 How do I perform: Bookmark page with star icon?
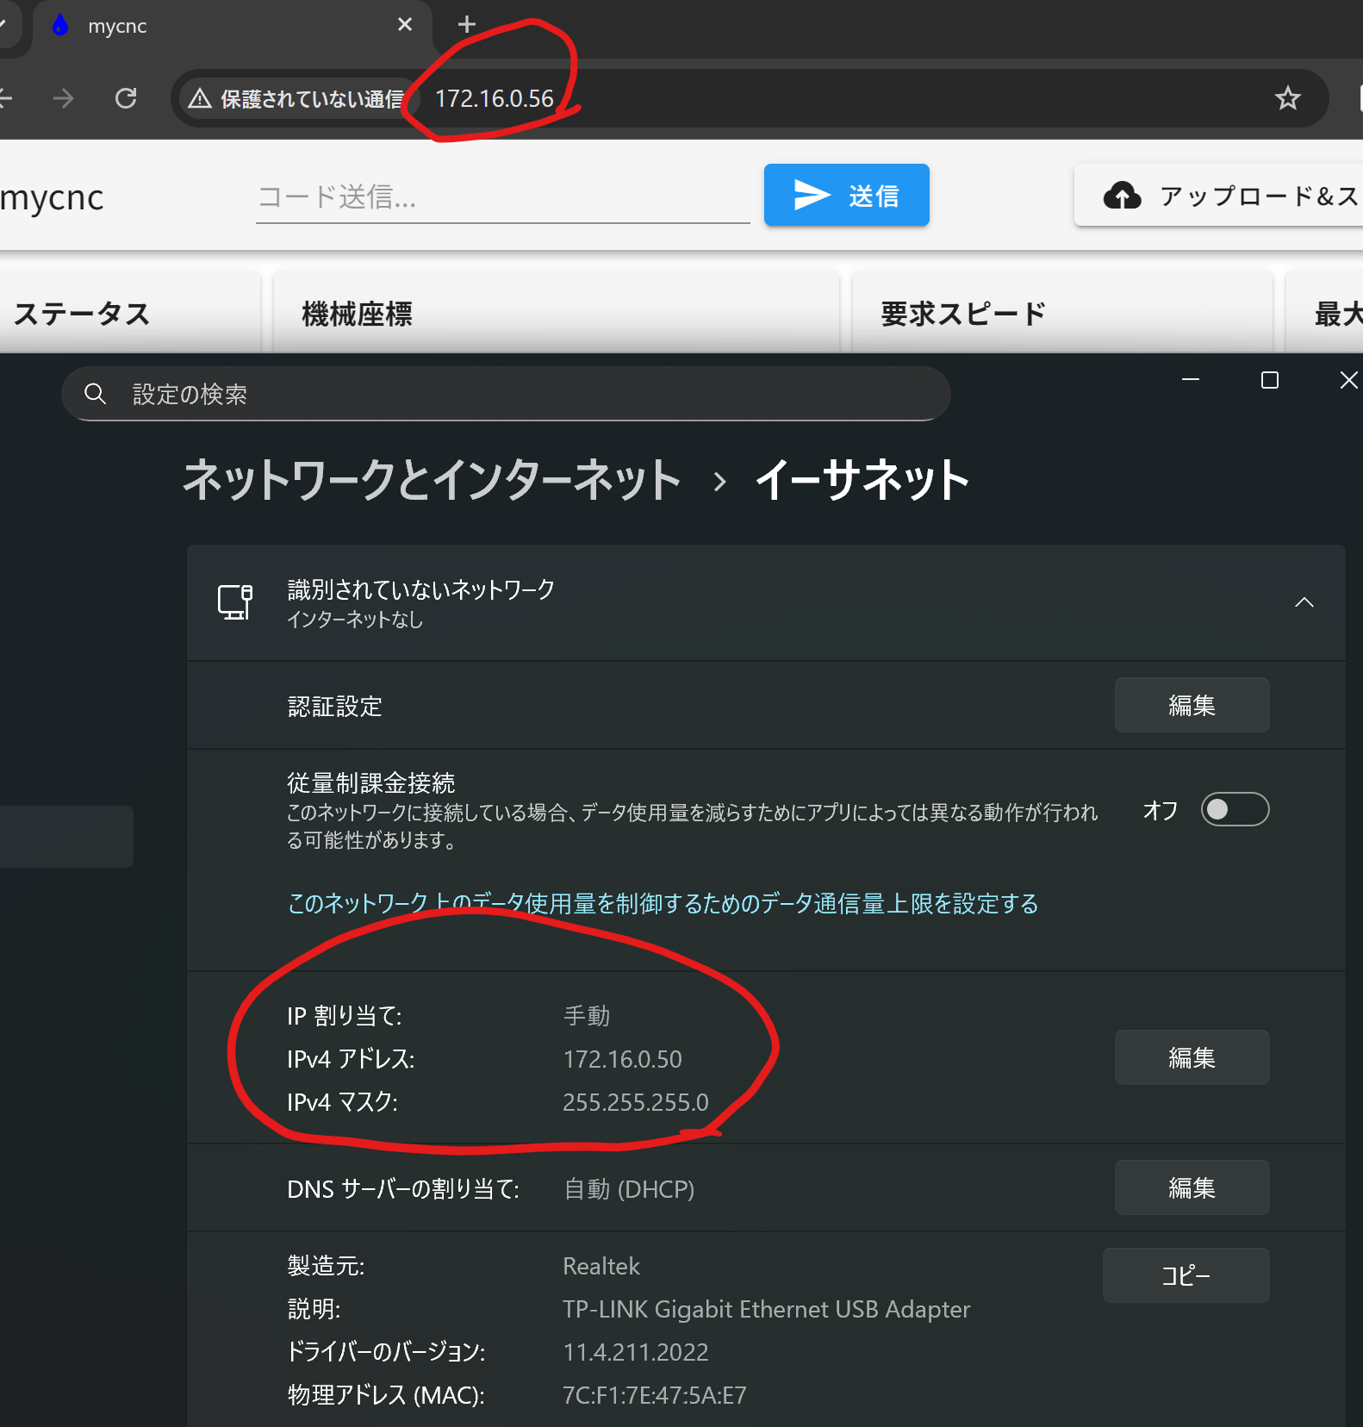tap(1287, 98)
